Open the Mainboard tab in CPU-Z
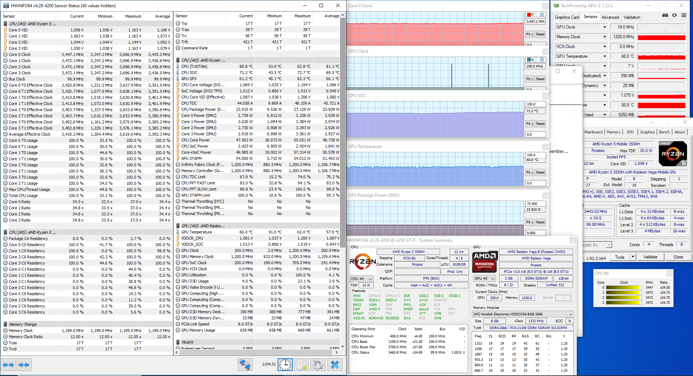 (593, 132)
